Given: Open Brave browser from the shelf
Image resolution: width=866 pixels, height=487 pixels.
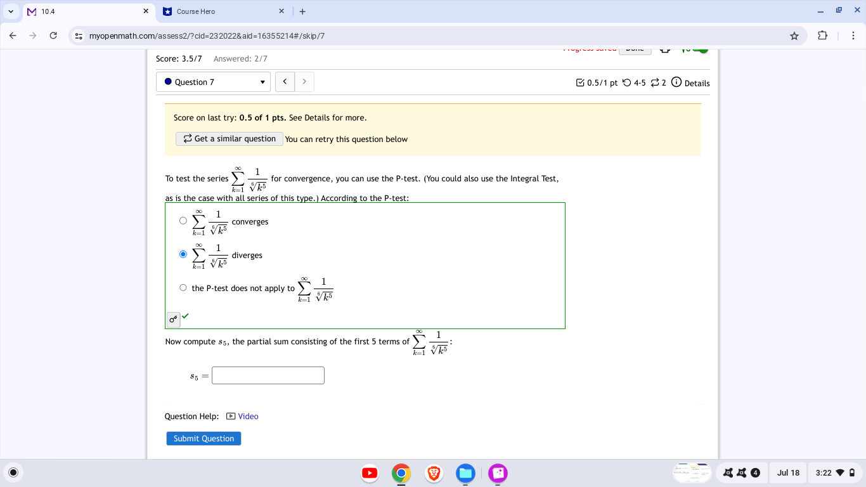Looking at the screenshot, I should pos(434,473).
